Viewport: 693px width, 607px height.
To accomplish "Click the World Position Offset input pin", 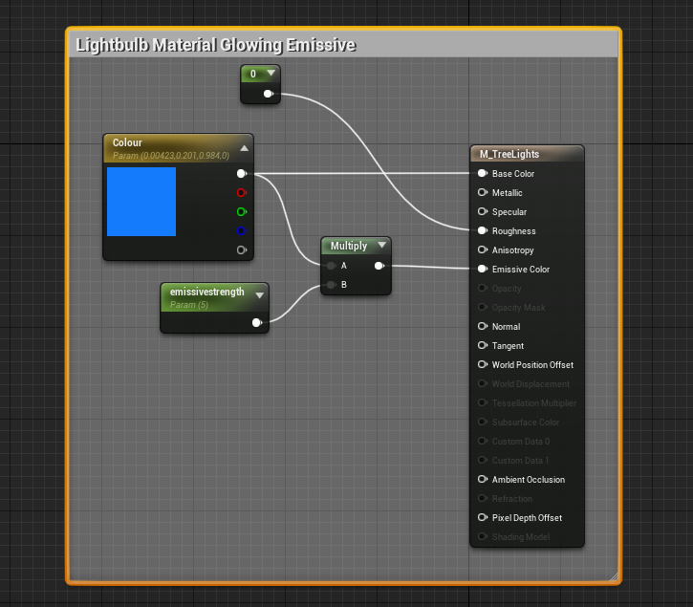I will point(482,364).
